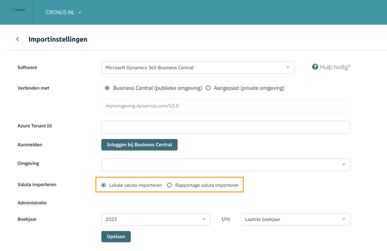
Task: Click the Software field label
Action: click(x=27, y=68)
